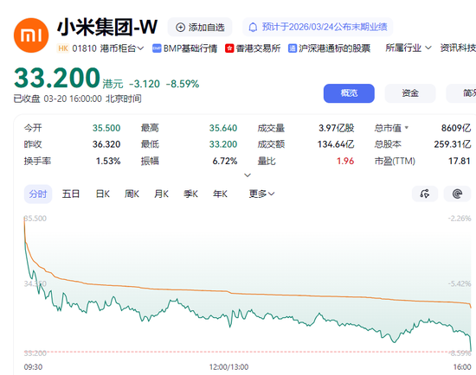This screenshot has width=476, height=375.
Task: Click the 今开 value 35.500
Action: pos(106,128)
